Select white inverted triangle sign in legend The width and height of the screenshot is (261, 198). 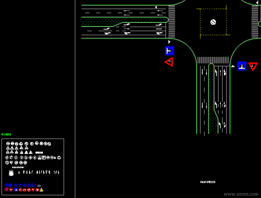point(11,163)
